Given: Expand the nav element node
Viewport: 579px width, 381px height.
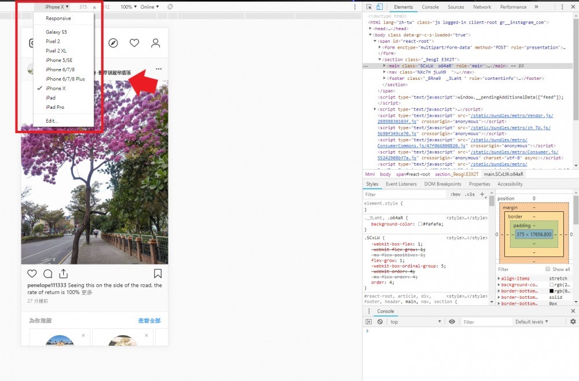Looking at the screenshot, I should [x=384, y=72].
